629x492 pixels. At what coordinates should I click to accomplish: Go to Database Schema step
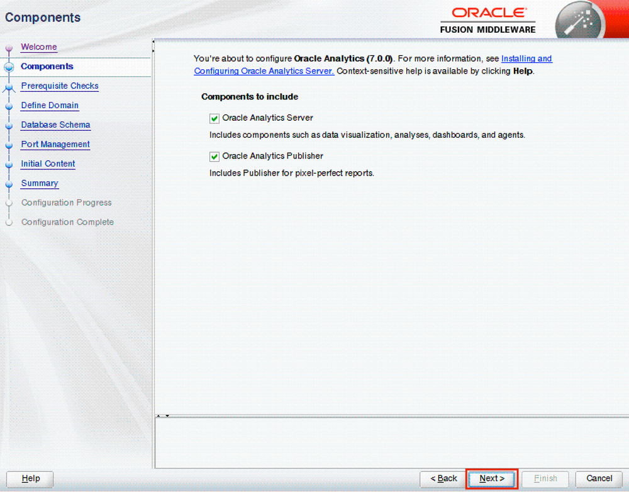pyautogui.click(x=56, y=125)
